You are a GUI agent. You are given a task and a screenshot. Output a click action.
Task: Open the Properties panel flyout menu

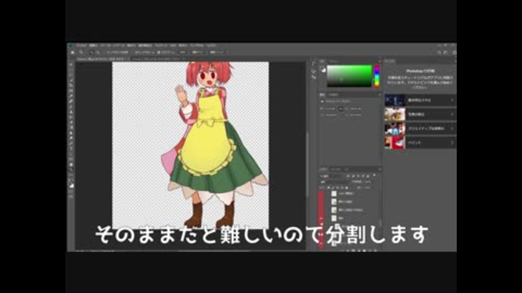pos(379,94)
